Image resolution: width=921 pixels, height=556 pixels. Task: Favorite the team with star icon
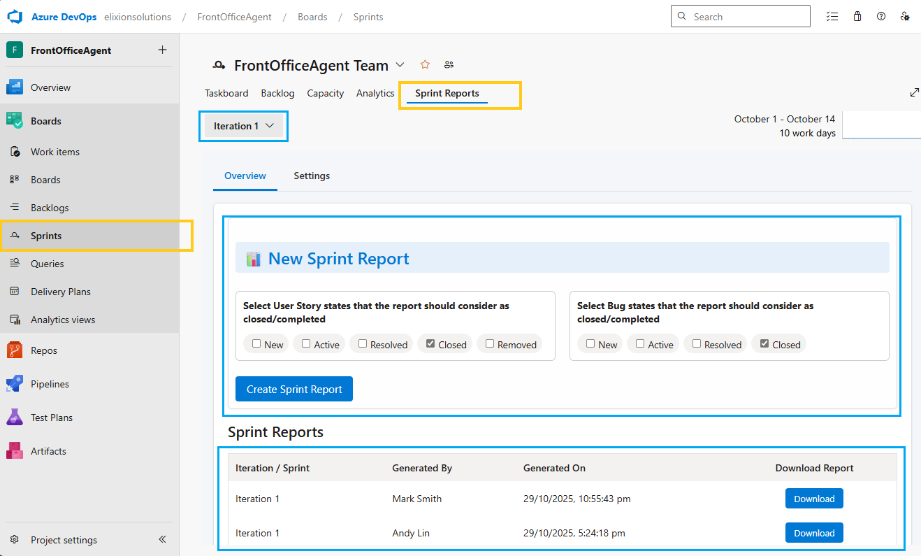point(425,65)
